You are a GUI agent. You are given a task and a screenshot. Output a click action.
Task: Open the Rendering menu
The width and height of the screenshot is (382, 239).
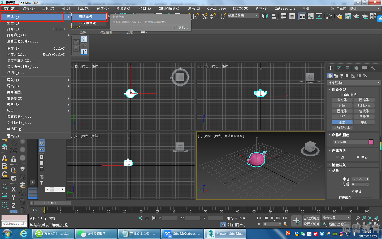click(194, 8)
